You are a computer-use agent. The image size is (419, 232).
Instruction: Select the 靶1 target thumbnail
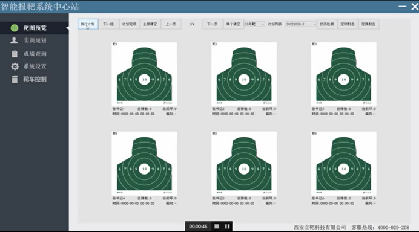[x=144, y=74]
